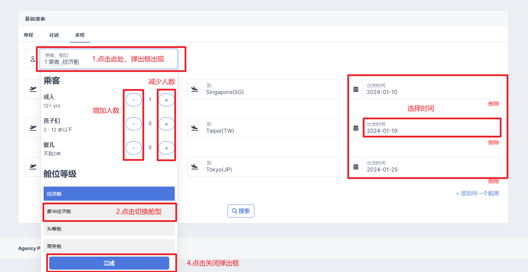Image resolution: width=528 pixels, height=272 pixels.
Task: Click the landing plane icon for Taipei
Action: (195, 128)
